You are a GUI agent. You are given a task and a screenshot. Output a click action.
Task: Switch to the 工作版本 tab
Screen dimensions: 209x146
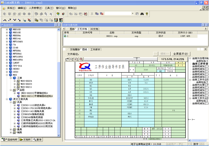point(95,50)
